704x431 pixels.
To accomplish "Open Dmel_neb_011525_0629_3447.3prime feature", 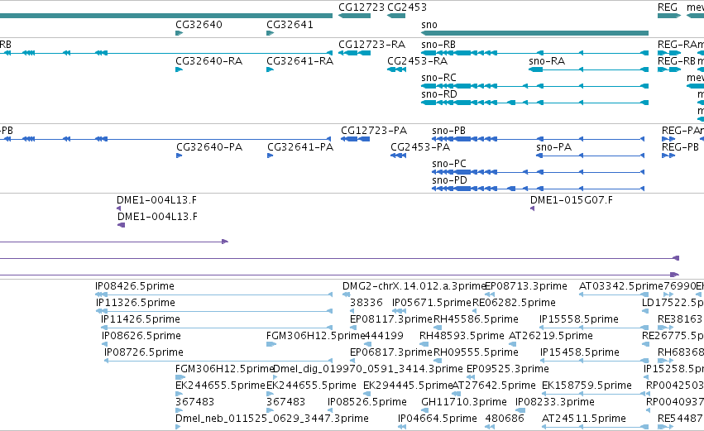I will pos(272,419).
